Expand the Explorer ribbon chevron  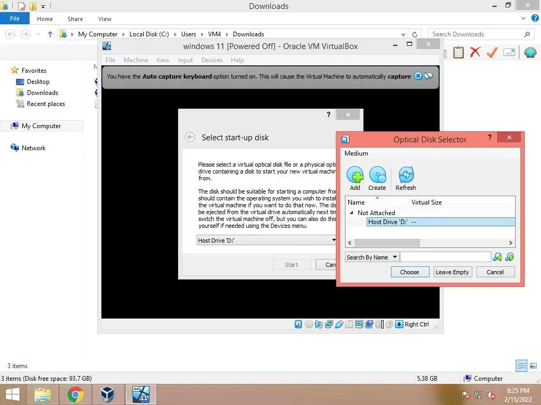coord(524,18)
